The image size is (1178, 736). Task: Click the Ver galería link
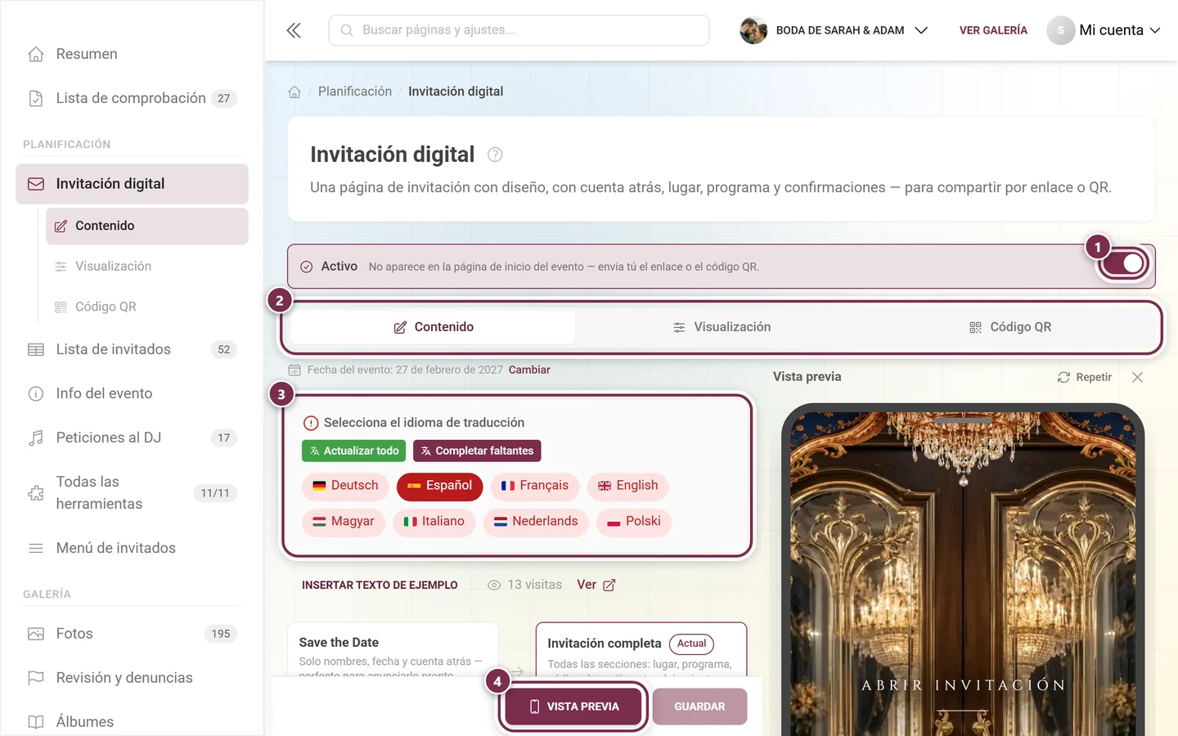(x=993, y=30)
